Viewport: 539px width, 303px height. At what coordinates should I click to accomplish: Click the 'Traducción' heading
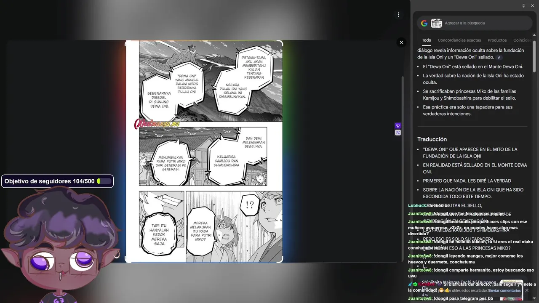click(x=432, y=139)
